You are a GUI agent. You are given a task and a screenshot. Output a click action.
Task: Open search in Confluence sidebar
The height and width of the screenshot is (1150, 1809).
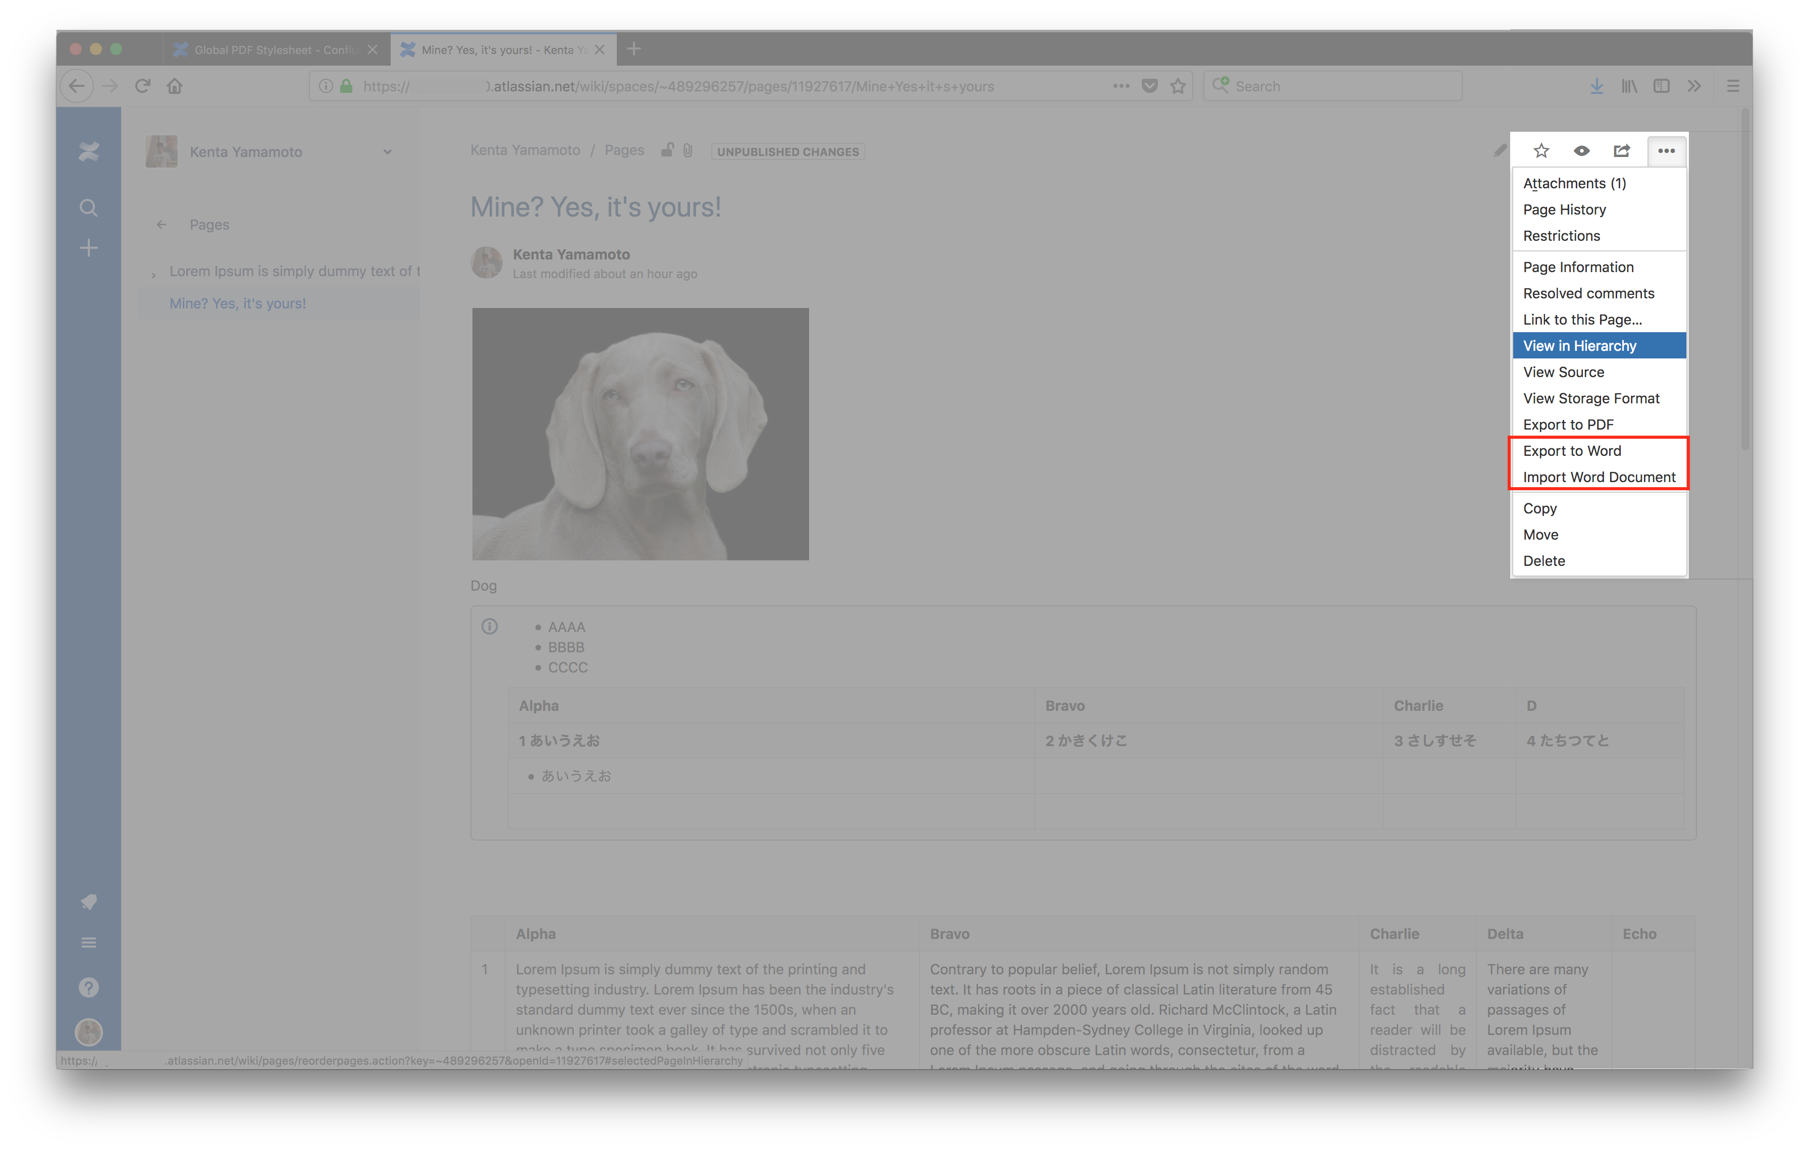pyautogui.click(x=89, y=208)
